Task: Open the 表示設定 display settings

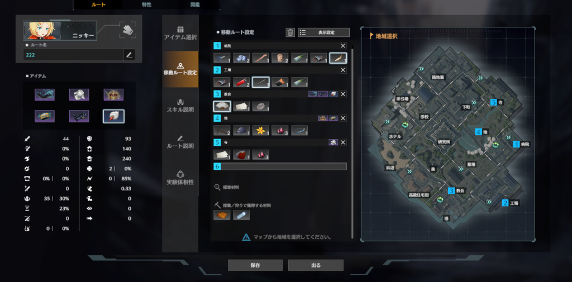Action: point(324,32)
